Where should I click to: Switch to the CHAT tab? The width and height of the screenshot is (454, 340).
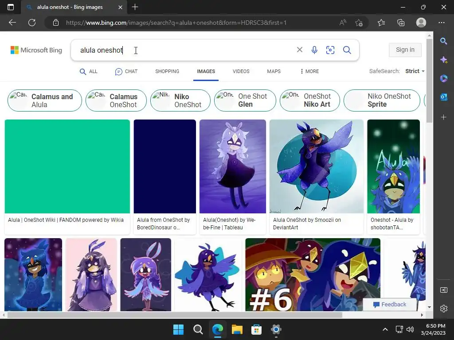(126, 71)
